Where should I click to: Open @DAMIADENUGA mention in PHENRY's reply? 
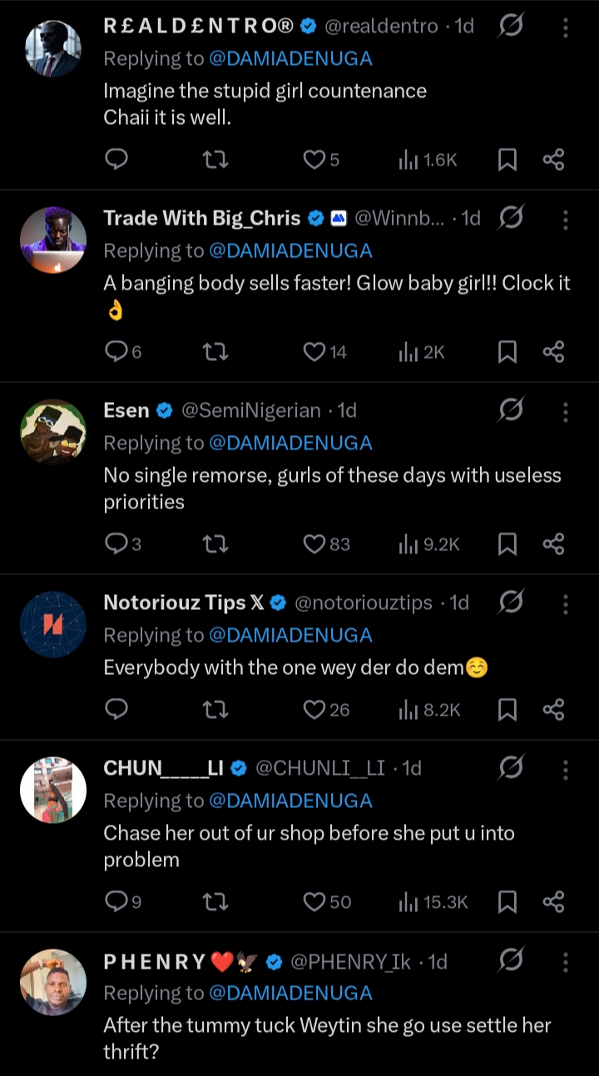[290, 993]
